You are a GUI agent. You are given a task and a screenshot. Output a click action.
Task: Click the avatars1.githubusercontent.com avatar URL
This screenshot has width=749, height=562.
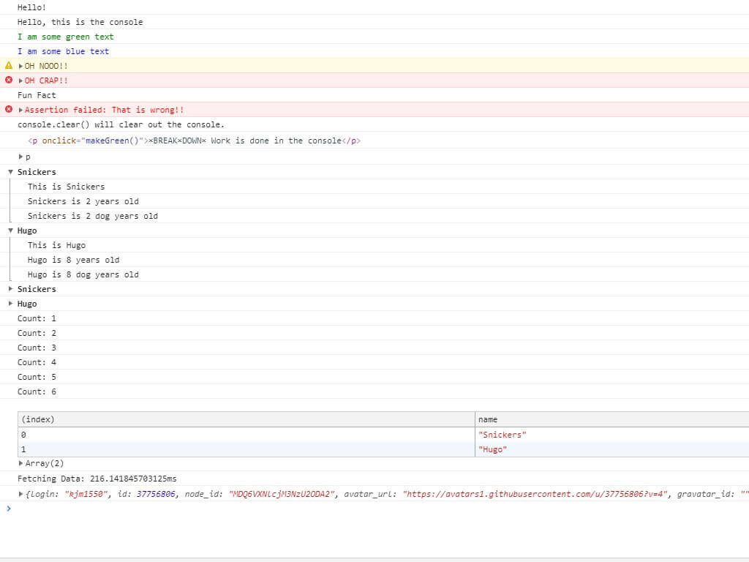(535, 494)
